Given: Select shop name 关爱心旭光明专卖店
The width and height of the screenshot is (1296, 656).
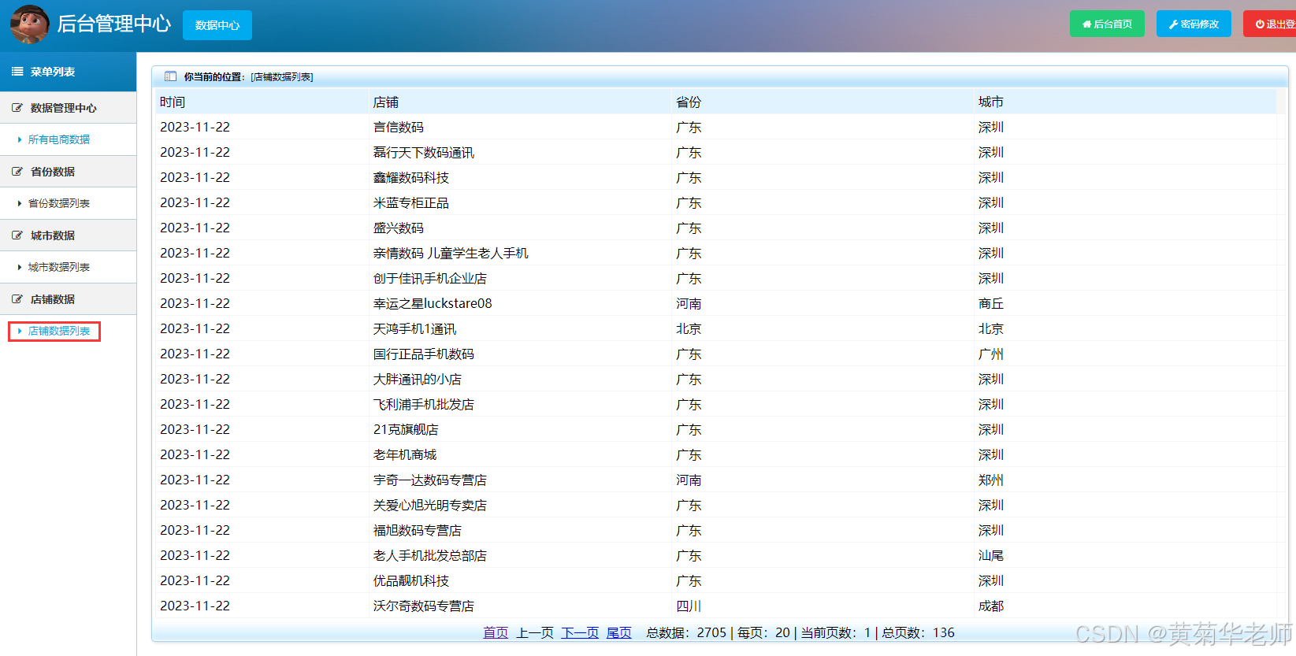Looking at the screenshot, I should (430, 505).
